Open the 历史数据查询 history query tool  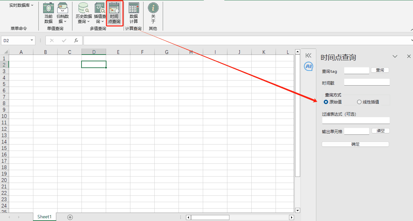coord(84,13)
